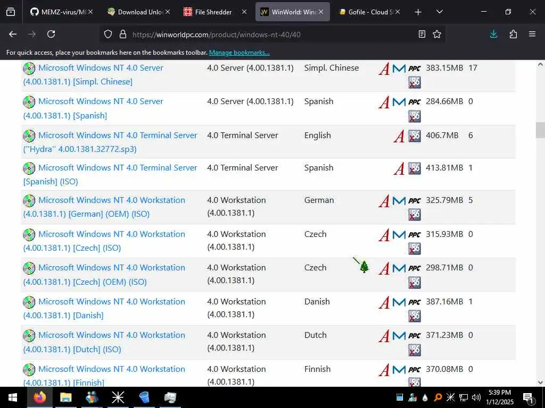Open the Manage bookmarks link
This screenshot has height=408, width=545.
click(239, 53)
